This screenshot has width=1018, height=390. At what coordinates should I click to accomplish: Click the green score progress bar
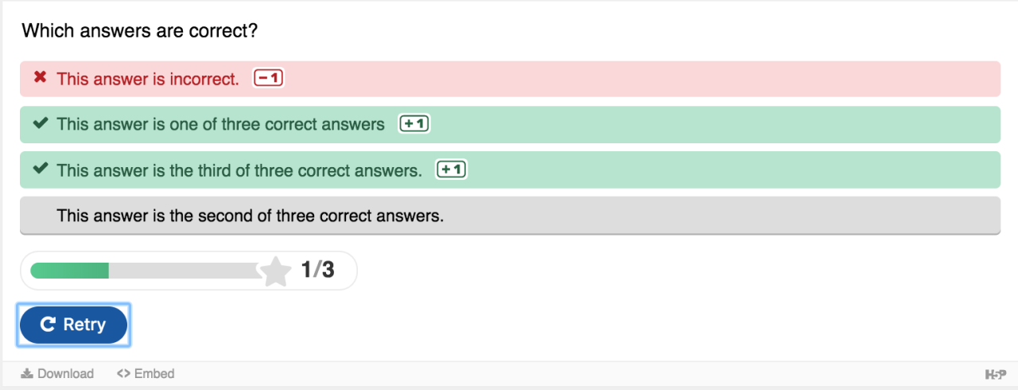tap(70, 271)
